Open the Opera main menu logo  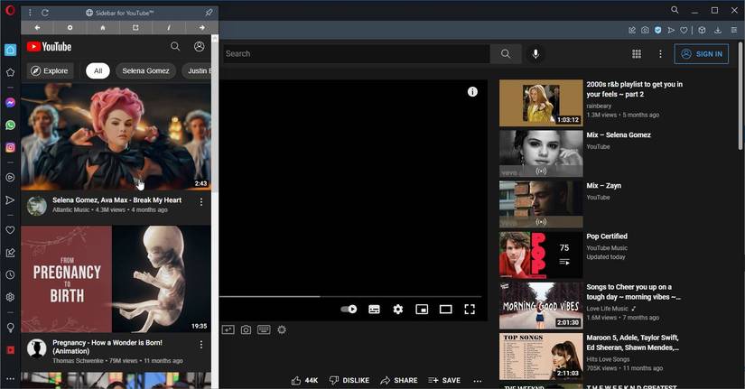[x=10, y=11]
